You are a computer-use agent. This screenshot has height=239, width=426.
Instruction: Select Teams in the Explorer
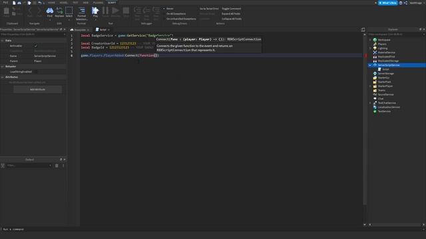381,90
